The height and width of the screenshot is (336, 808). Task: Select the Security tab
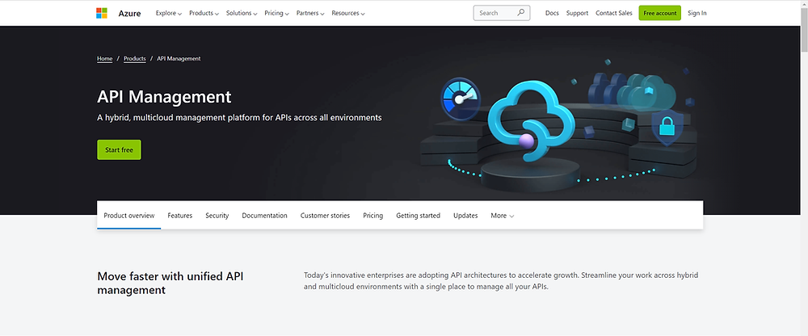click(x=217, y=216)
